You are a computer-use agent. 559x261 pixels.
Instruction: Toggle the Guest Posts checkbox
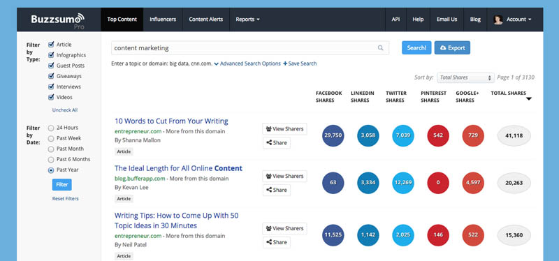tap(51, 66)
